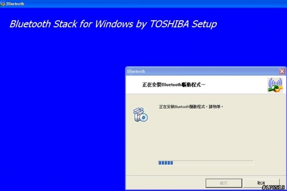Click the Bluetooth wireless wrench icon in dialog header

(x=275, y=85)
